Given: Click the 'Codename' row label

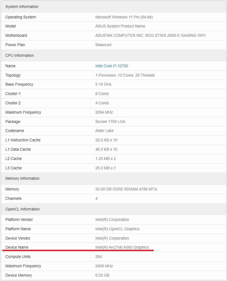Looking at the screenshot, I should point(15,131).
